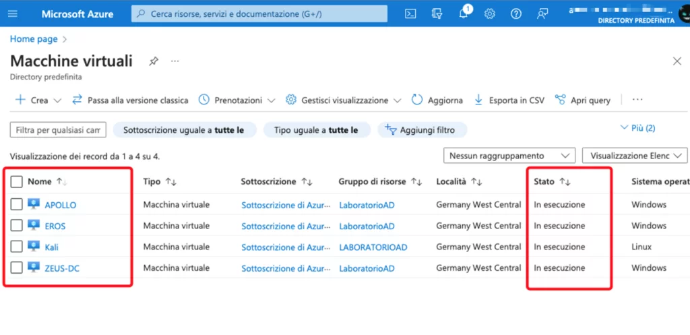Open the Nessun raggruppamento dropdown
The height and width of the screenshot is (335, 690).
tap(509, 156)
